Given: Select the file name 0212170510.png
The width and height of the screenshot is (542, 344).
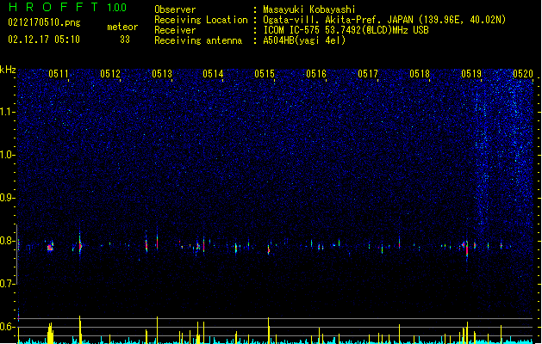Looking at the screenshot, I should coord(44,22).
